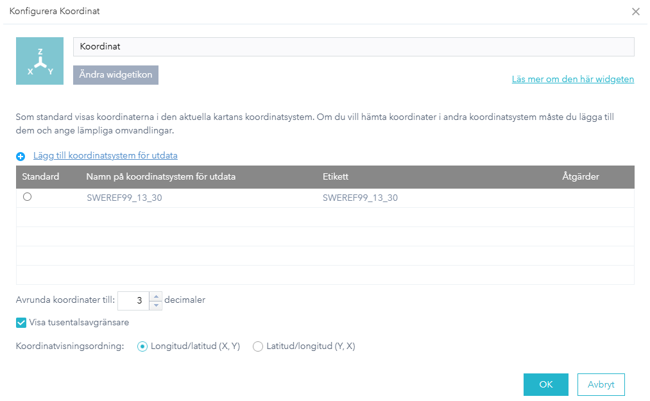Cancel with the Avbryt button
The image size is (650, 401).
[x=601, y=384]
